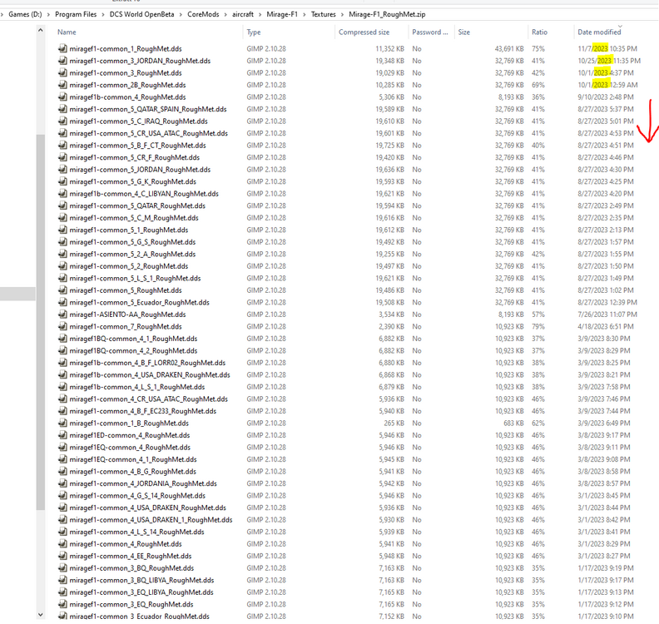Click the icon of miragef1b-common_4_B_F_LORR02_RoughMet.dds

click(62, 363)
